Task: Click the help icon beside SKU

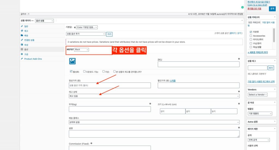Action: [239, 59]
